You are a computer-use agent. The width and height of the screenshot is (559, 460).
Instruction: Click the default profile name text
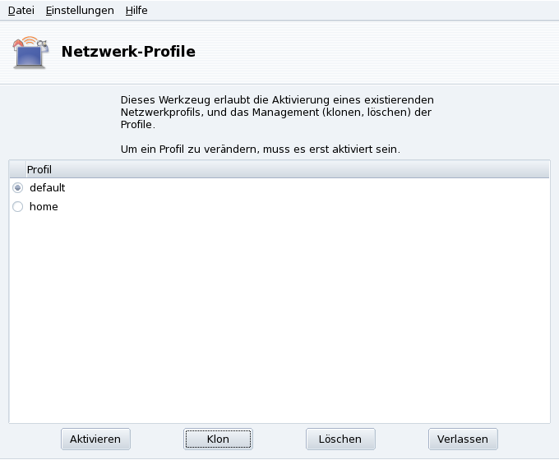(47, 188)
